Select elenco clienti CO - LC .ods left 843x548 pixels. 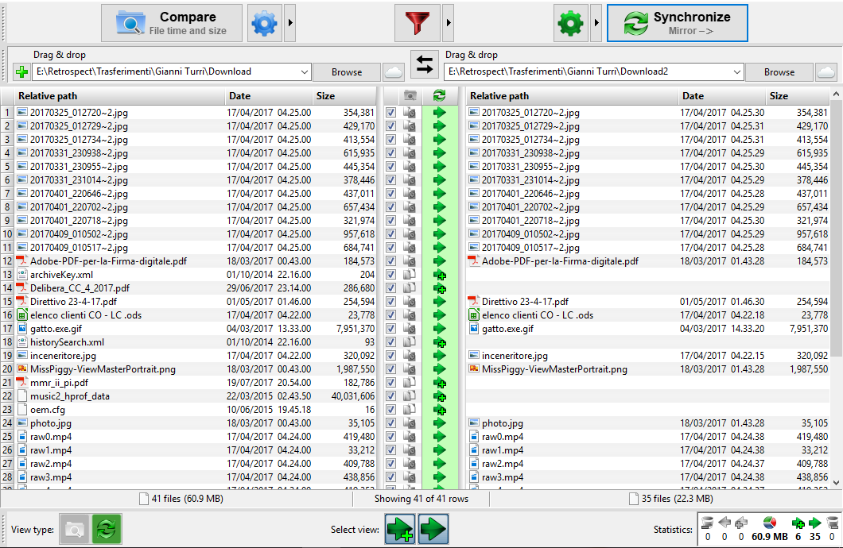click(86, 315)
